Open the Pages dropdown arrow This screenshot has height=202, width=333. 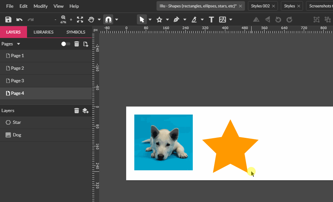pyautogui.click(x=18, y=44)
